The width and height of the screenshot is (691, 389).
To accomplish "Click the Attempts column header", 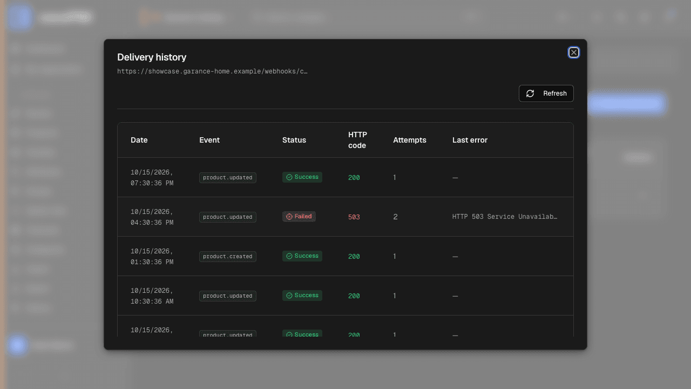I will (x=410, y=140).
